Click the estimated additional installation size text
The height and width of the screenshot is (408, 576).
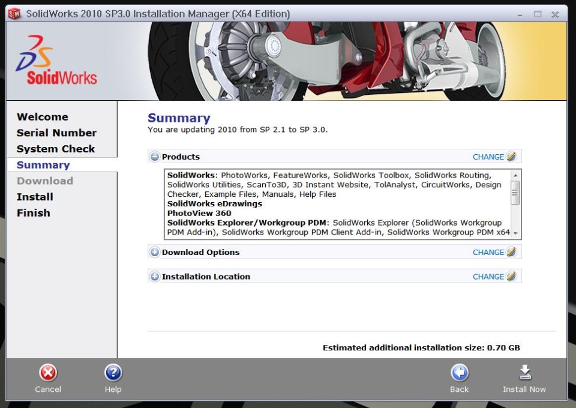421,347
